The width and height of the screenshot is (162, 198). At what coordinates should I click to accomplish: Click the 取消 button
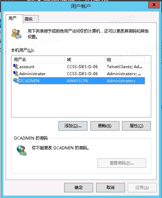pos(110,188)
